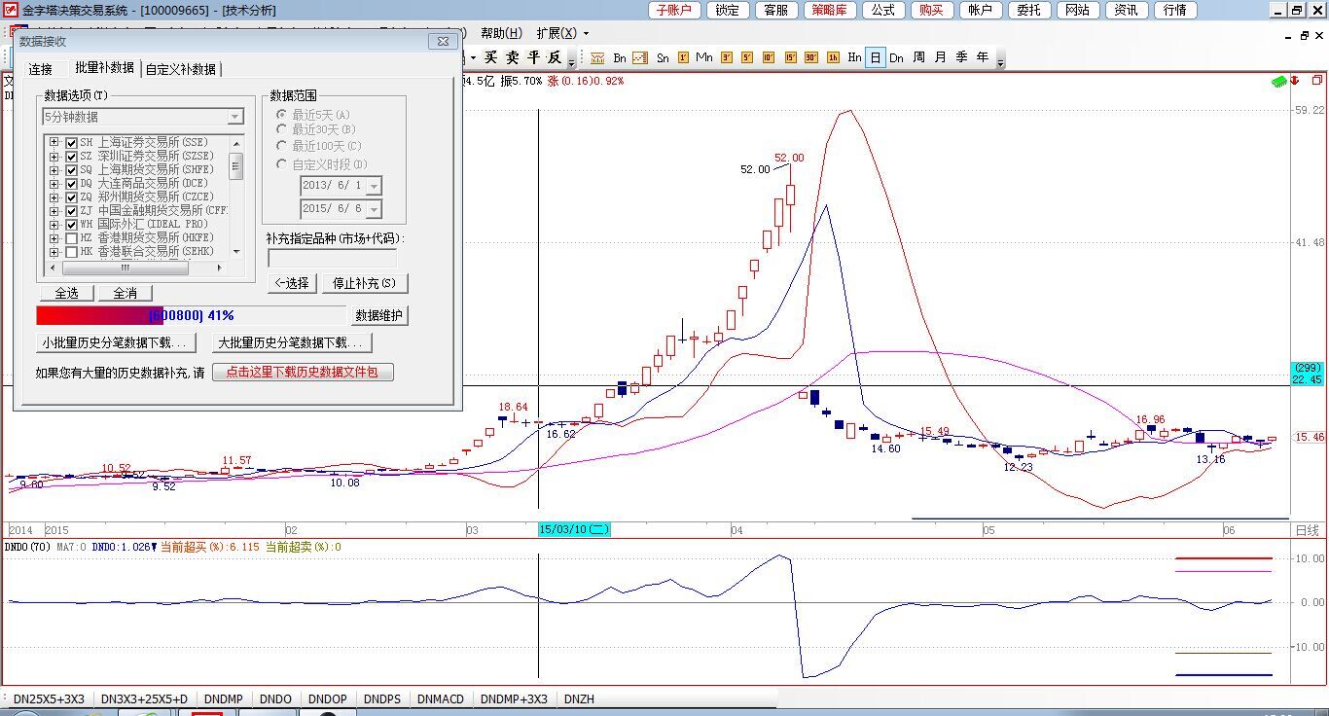Open the 2013/6/1 start date dropdown
The width and height of the screenshot is (1329, 716).
374,186
